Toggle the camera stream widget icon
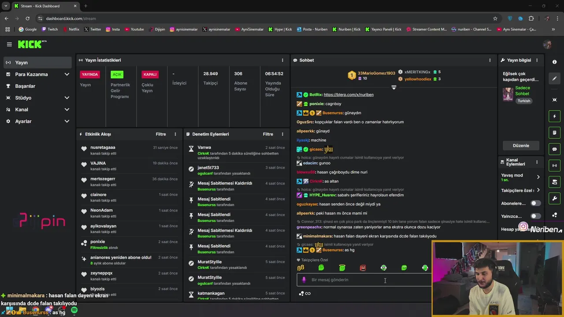564x317 pixels. (x=554, y=182)
